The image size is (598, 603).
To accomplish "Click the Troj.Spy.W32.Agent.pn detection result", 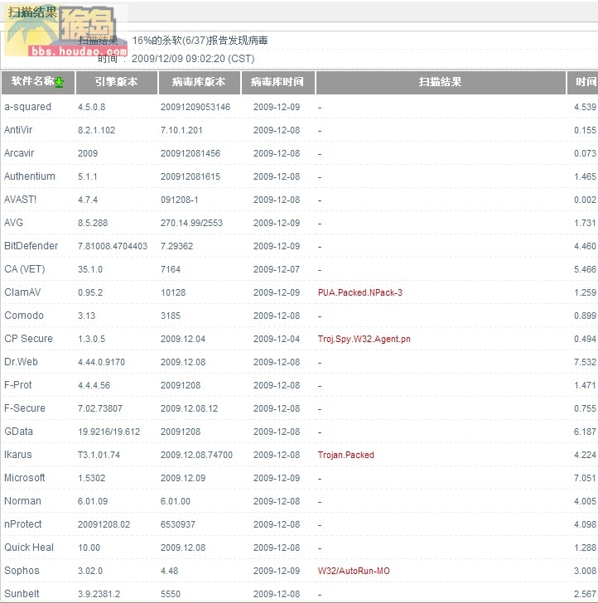I will 364,340.
